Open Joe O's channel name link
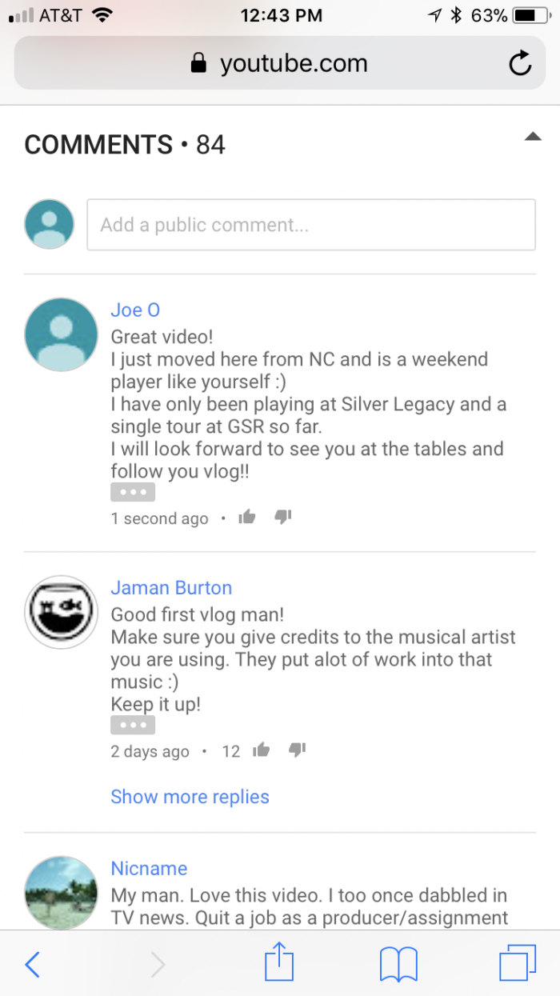 pyautogui.click(x=135, y=310)
